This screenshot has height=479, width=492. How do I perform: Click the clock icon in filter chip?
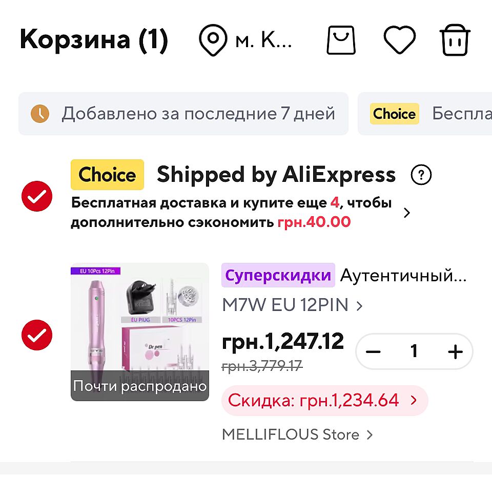click(40, 113)
